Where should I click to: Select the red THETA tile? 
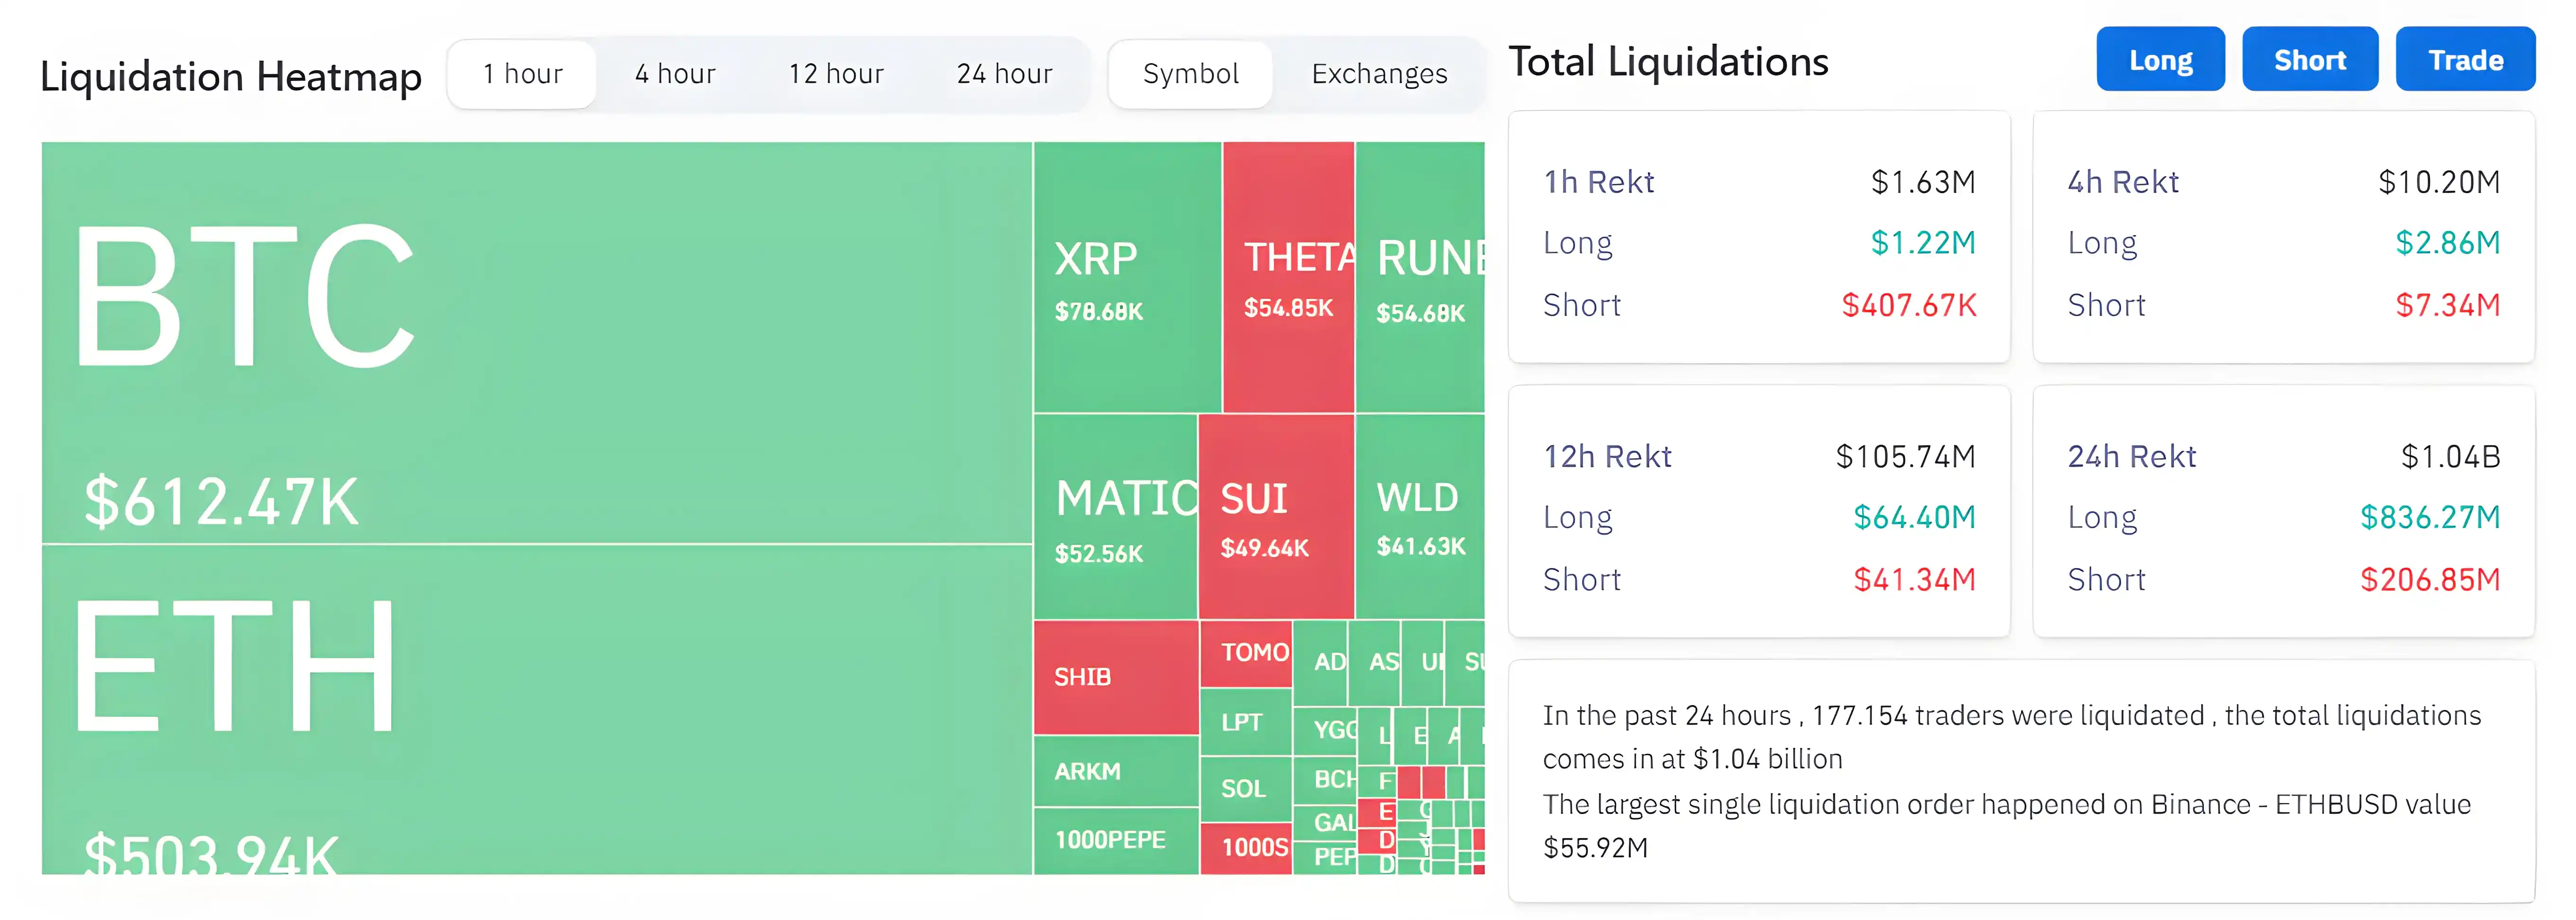(1288, 278)
